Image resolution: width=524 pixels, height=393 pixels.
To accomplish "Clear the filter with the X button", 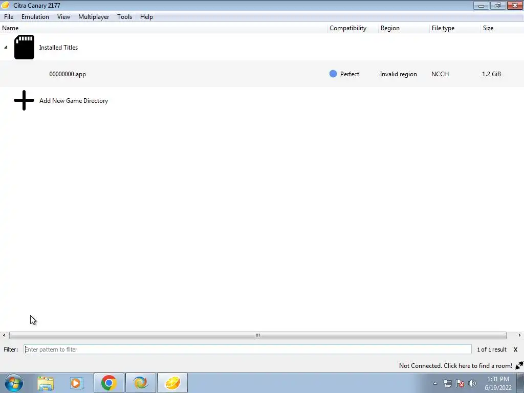I will (515, 349).
